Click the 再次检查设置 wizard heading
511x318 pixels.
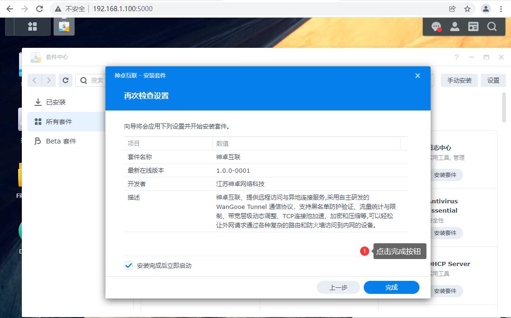pos(146,96)
